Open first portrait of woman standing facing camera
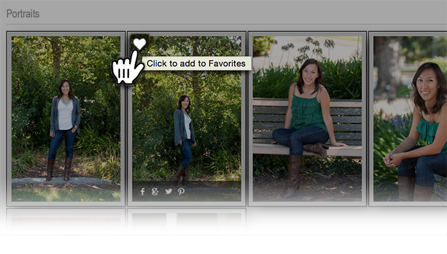 (x=66, y=118)
